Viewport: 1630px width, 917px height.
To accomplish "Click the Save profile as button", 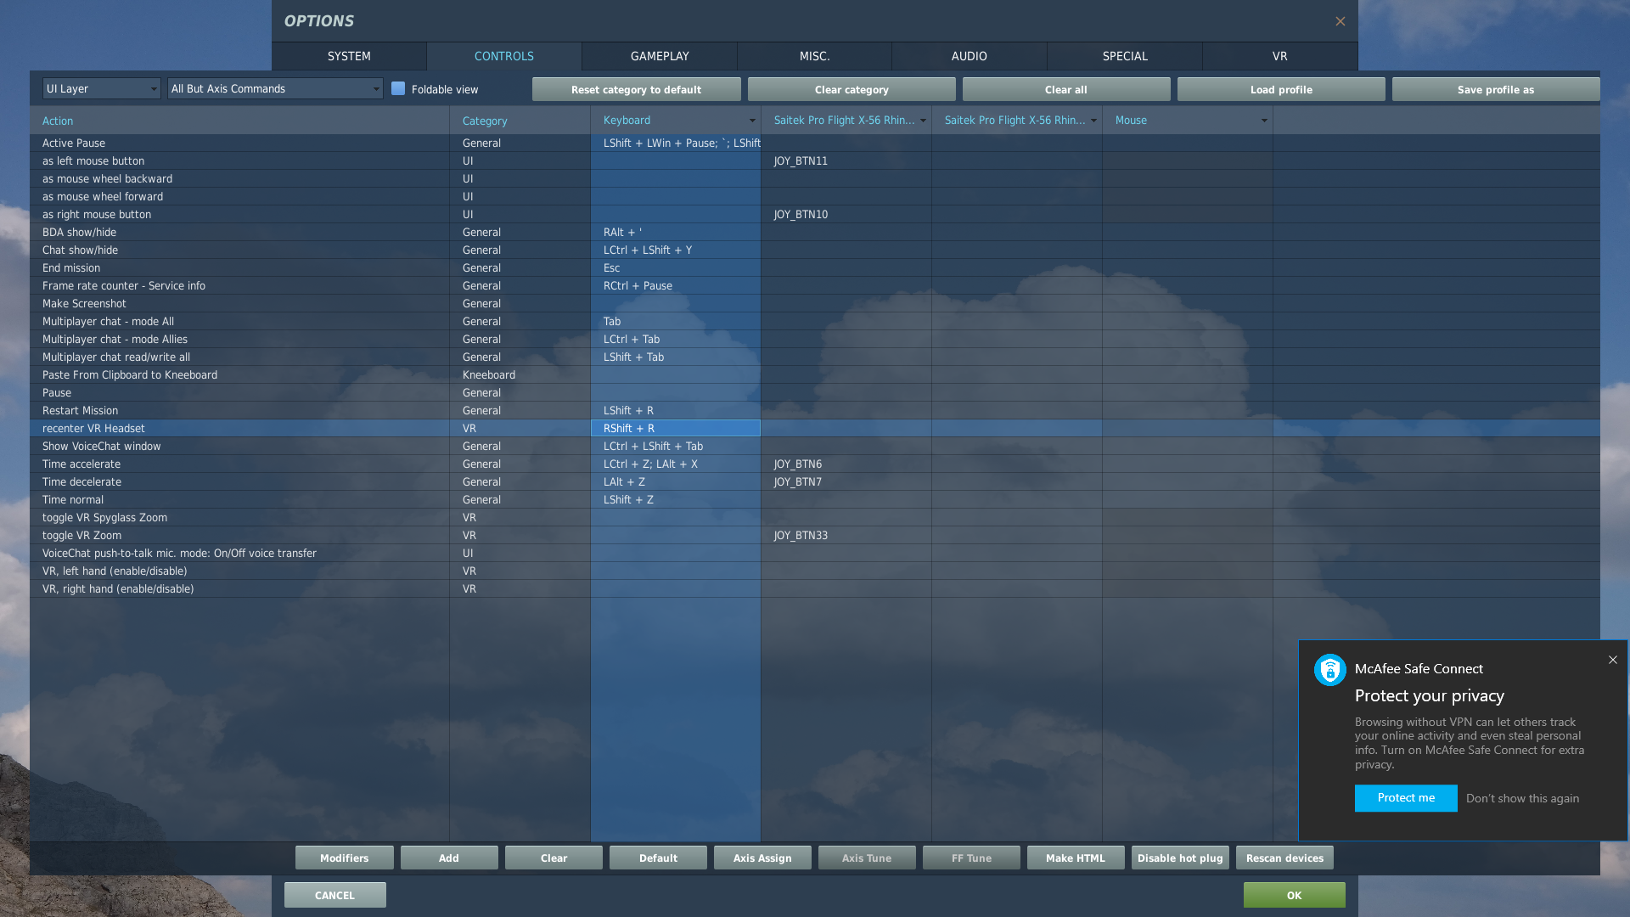I will (1496, 89).
